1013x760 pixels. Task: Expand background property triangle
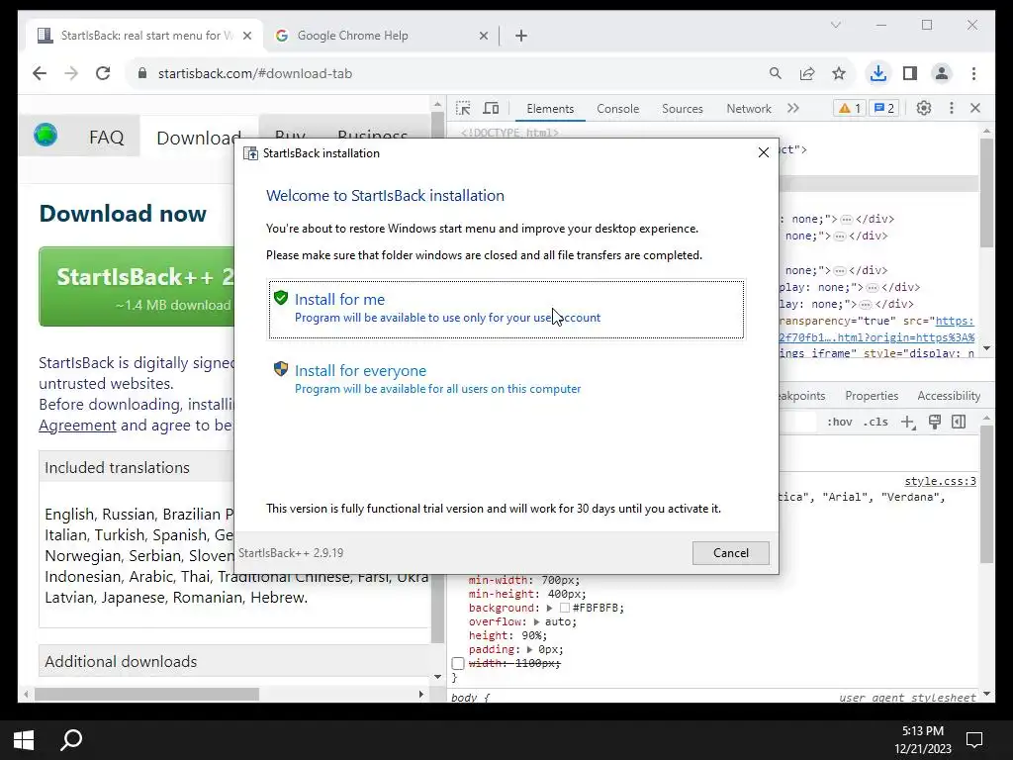coord(549,609)
